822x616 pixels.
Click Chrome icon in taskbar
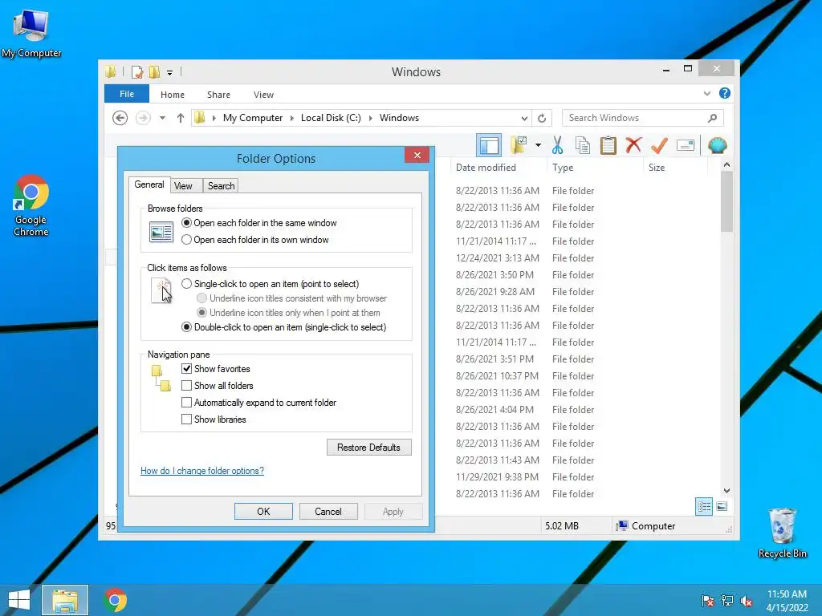(x=116, y=600)
